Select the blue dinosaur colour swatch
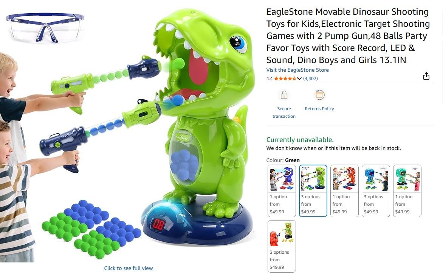 [282, 191]
